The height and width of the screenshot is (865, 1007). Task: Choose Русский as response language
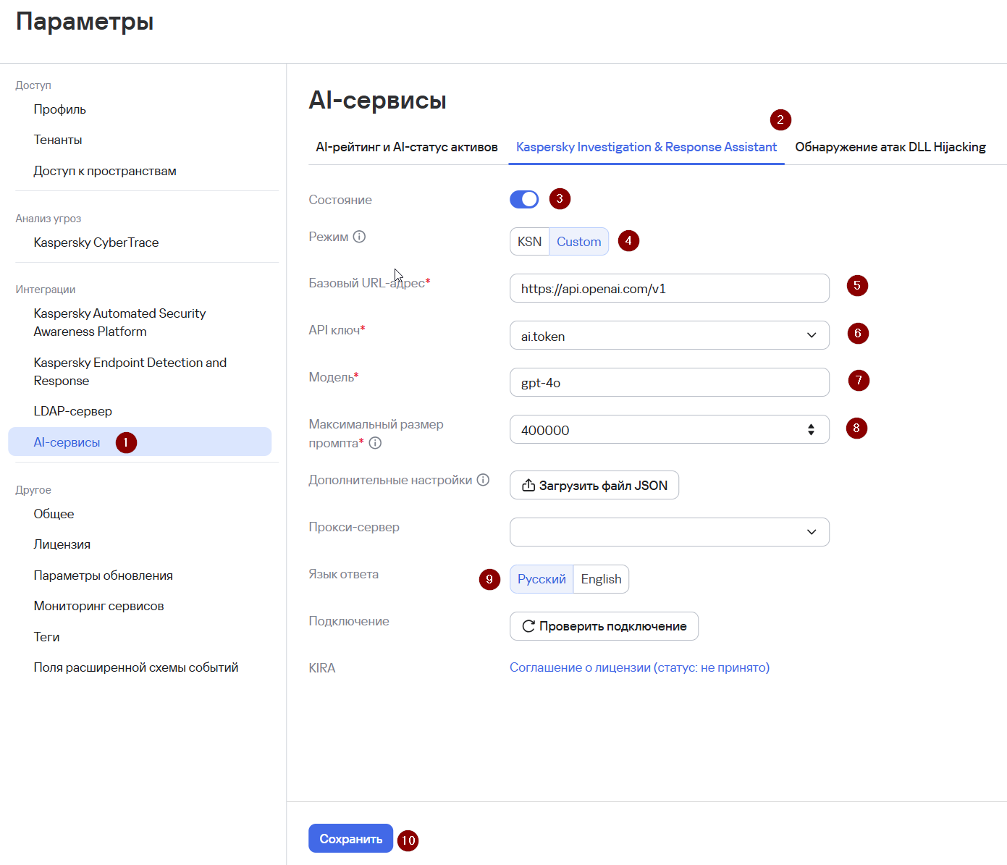[542, 579]
